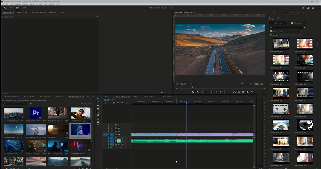The image size is (321, 169).
Task: Toggle Snap in timeline
Action: pyautogui.click(x=109, y=103)
